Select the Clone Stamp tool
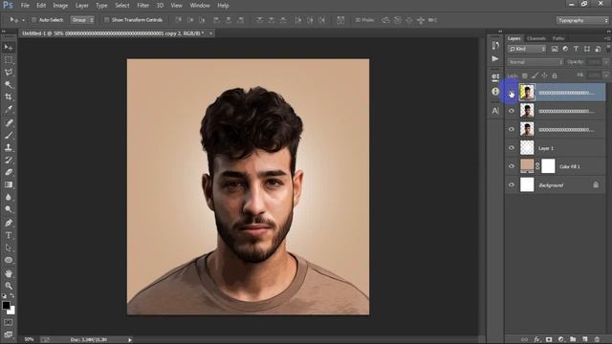This screenshot has width=612, height=344. click(9, 147)
